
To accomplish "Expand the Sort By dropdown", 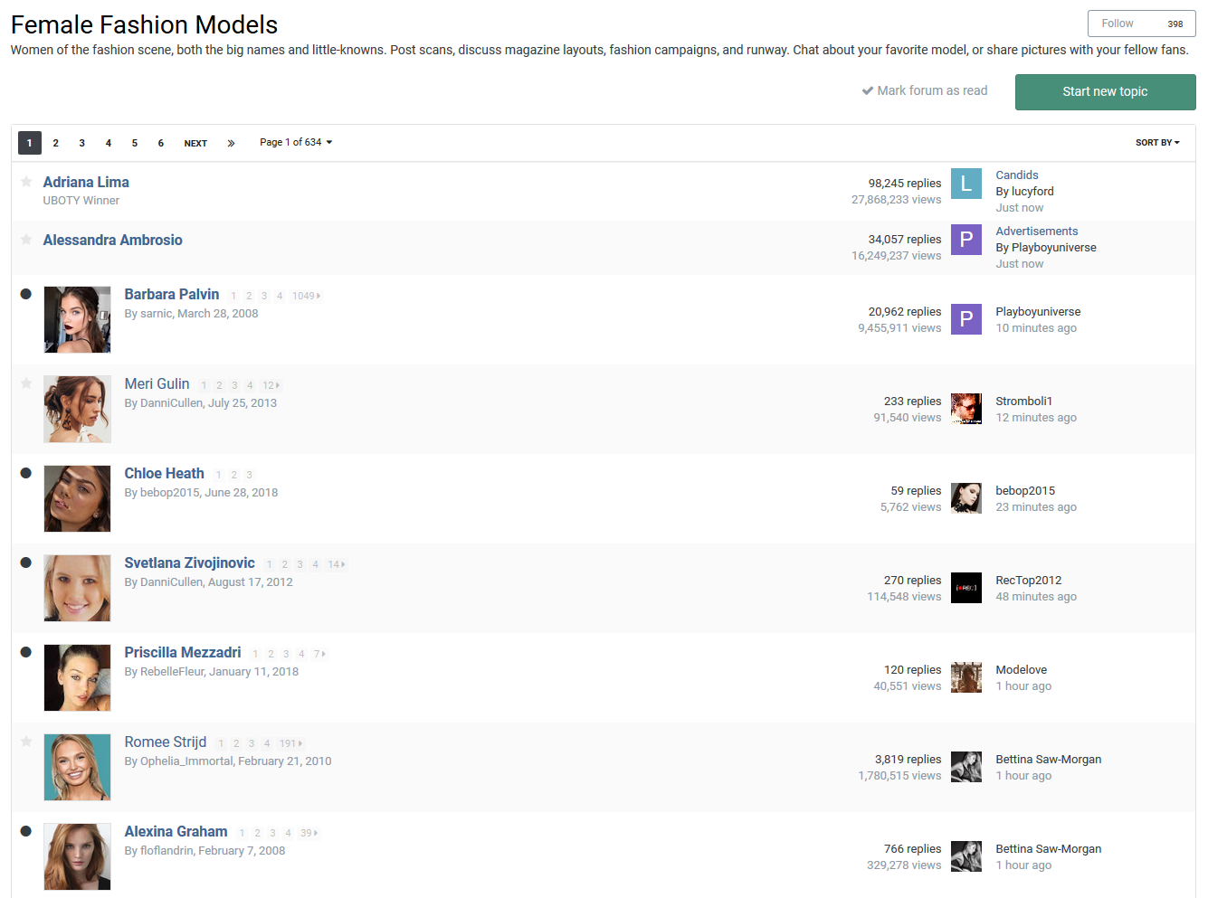I will pyautogui.click(x=1157, y=143).
